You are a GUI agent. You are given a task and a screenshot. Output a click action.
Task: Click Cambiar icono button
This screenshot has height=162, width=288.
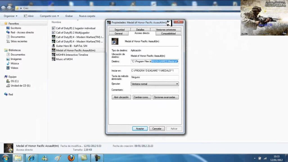142,97
